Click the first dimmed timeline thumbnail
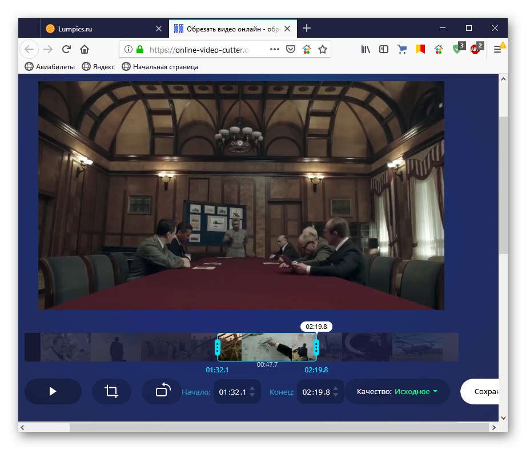 [x=66, y=347]
